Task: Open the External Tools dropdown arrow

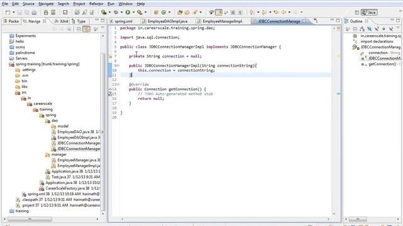Action: tap(145, 13)
